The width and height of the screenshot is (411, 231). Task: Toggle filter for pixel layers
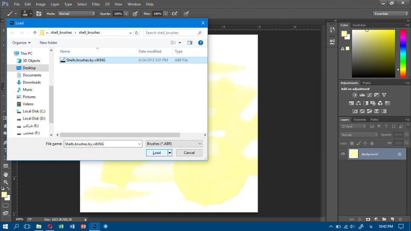pyautogui.click(x=372, y=126)
